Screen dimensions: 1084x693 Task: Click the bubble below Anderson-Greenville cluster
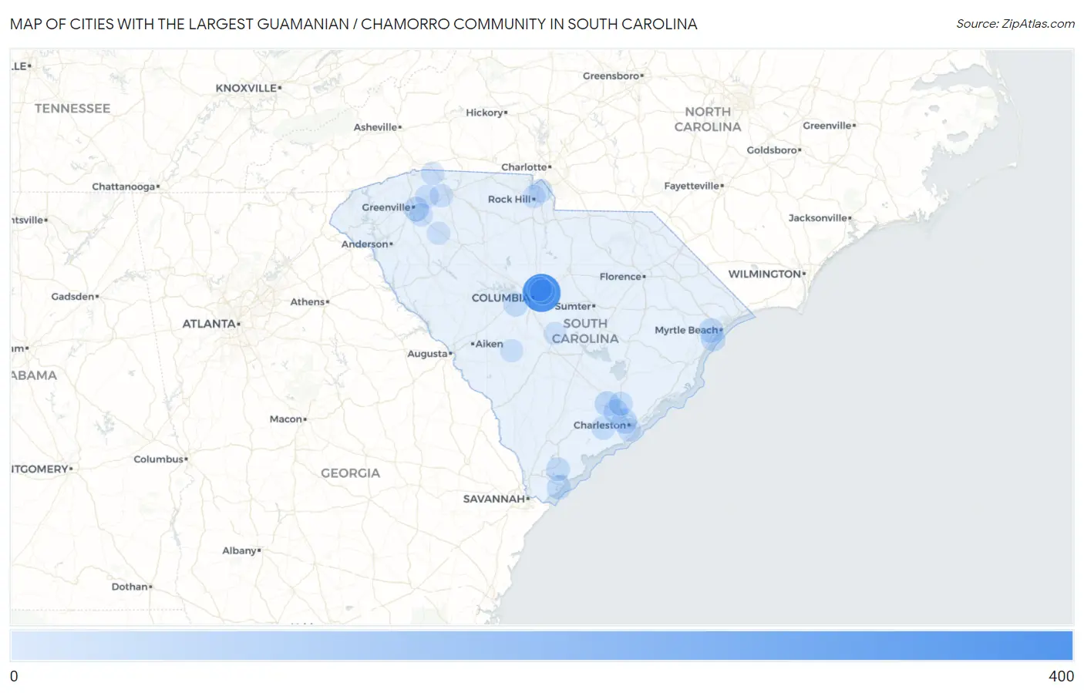pos(438,233)
